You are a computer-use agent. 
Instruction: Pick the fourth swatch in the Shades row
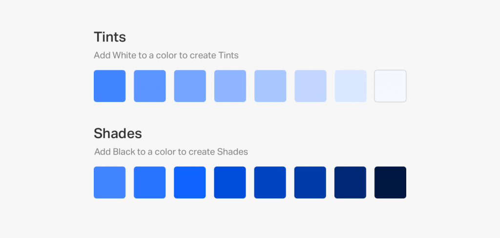pos(230,182)
